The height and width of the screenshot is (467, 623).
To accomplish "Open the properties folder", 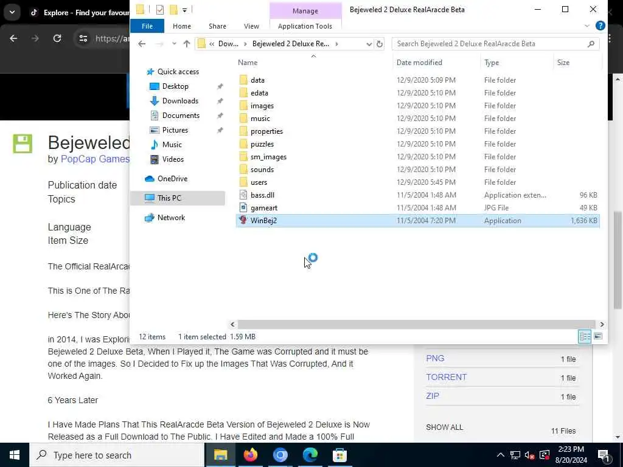I will click(x=266, y=131).
